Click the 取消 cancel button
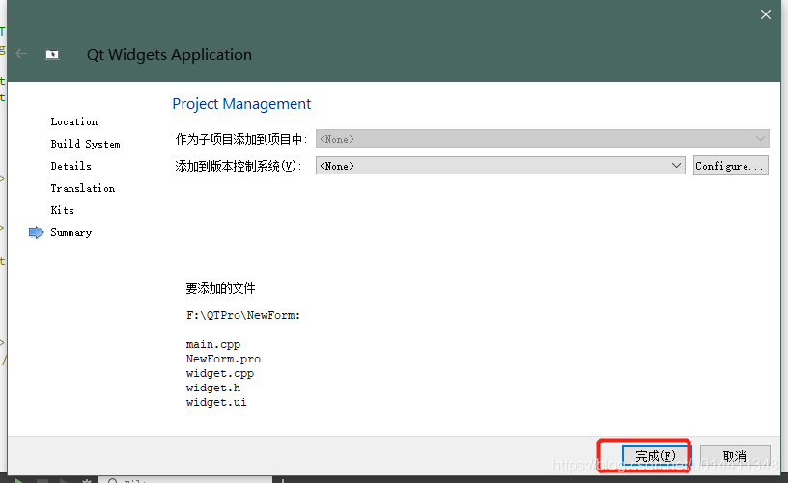The image size is (788, 483). tap(735, 455)
